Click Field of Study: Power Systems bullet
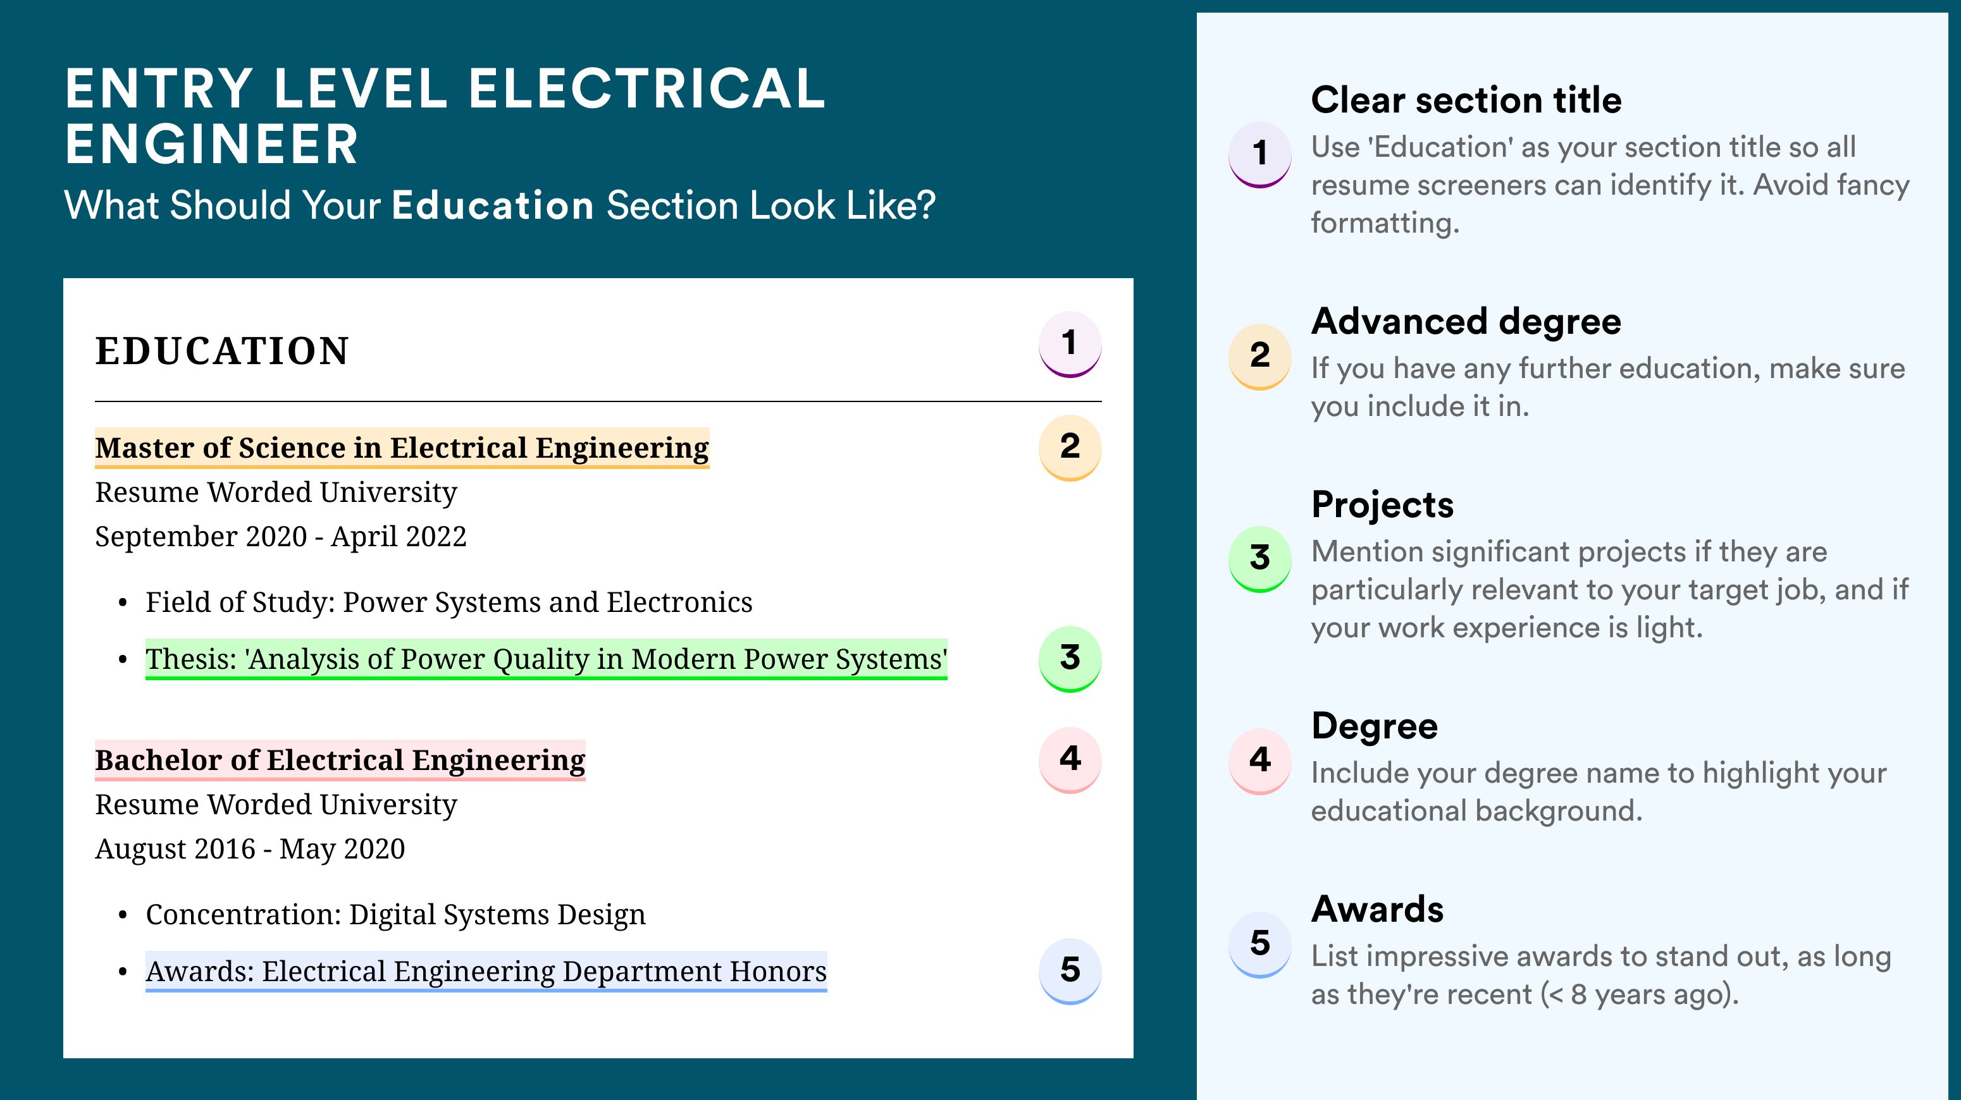This screenshot has height=1100, width=1961. 448,602
